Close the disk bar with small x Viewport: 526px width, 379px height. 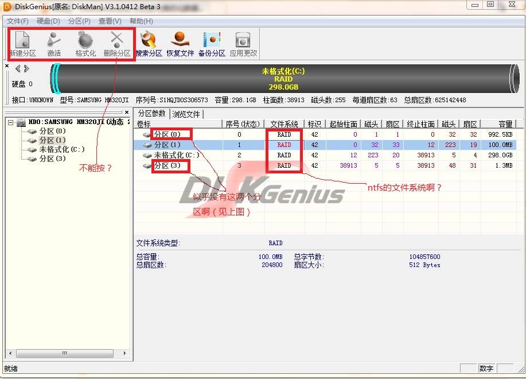click(x=7, y=66)
